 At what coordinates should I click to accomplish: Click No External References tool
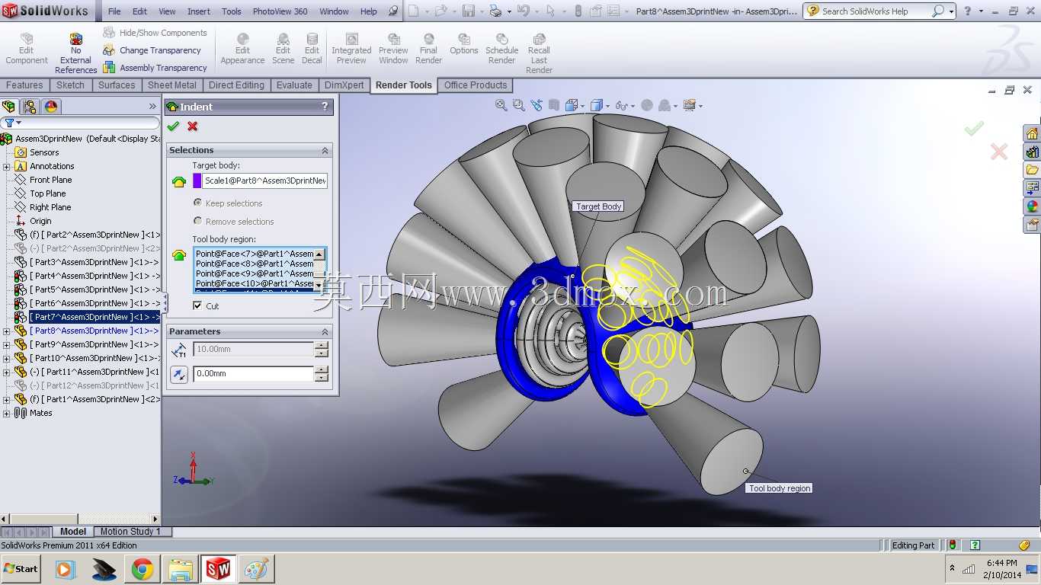coord(75,53)
